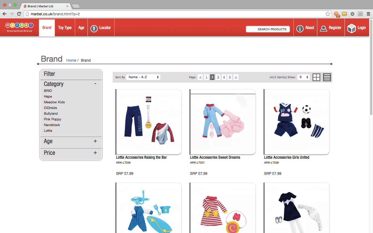373x233 pixels.
Task: Go to page 3
Action: [x=218, y=77]
